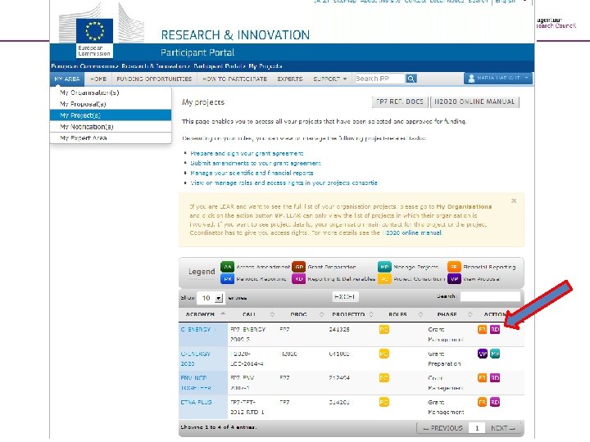Click the magnifier search icon beside Search PP

pyautogui.click(x=411, y=79)
